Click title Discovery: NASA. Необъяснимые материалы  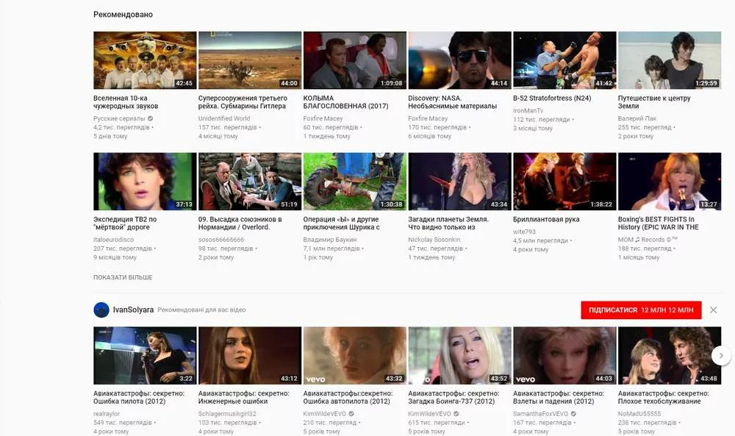452,102
